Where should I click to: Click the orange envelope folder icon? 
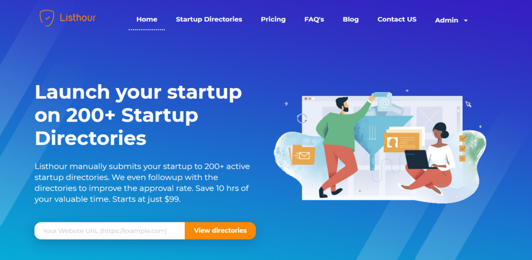[302, 155]
